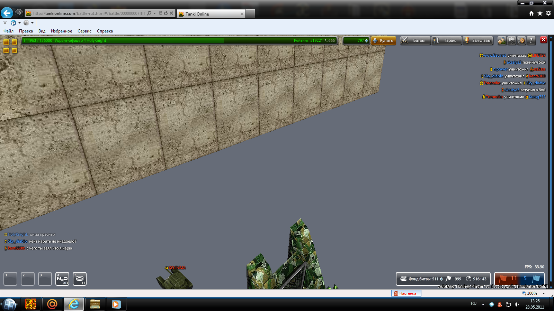Expand dropdown next to globe icon
554x311 pixels.
32,23
